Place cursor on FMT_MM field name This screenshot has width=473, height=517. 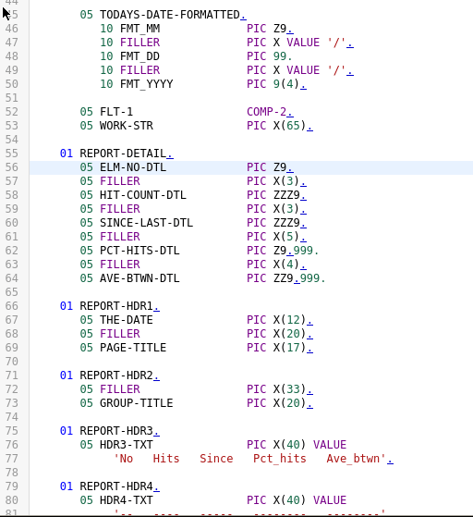139,29
